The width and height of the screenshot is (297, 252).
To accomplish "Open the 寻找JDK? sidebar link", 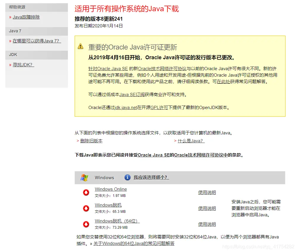I will tap(24, 65).
